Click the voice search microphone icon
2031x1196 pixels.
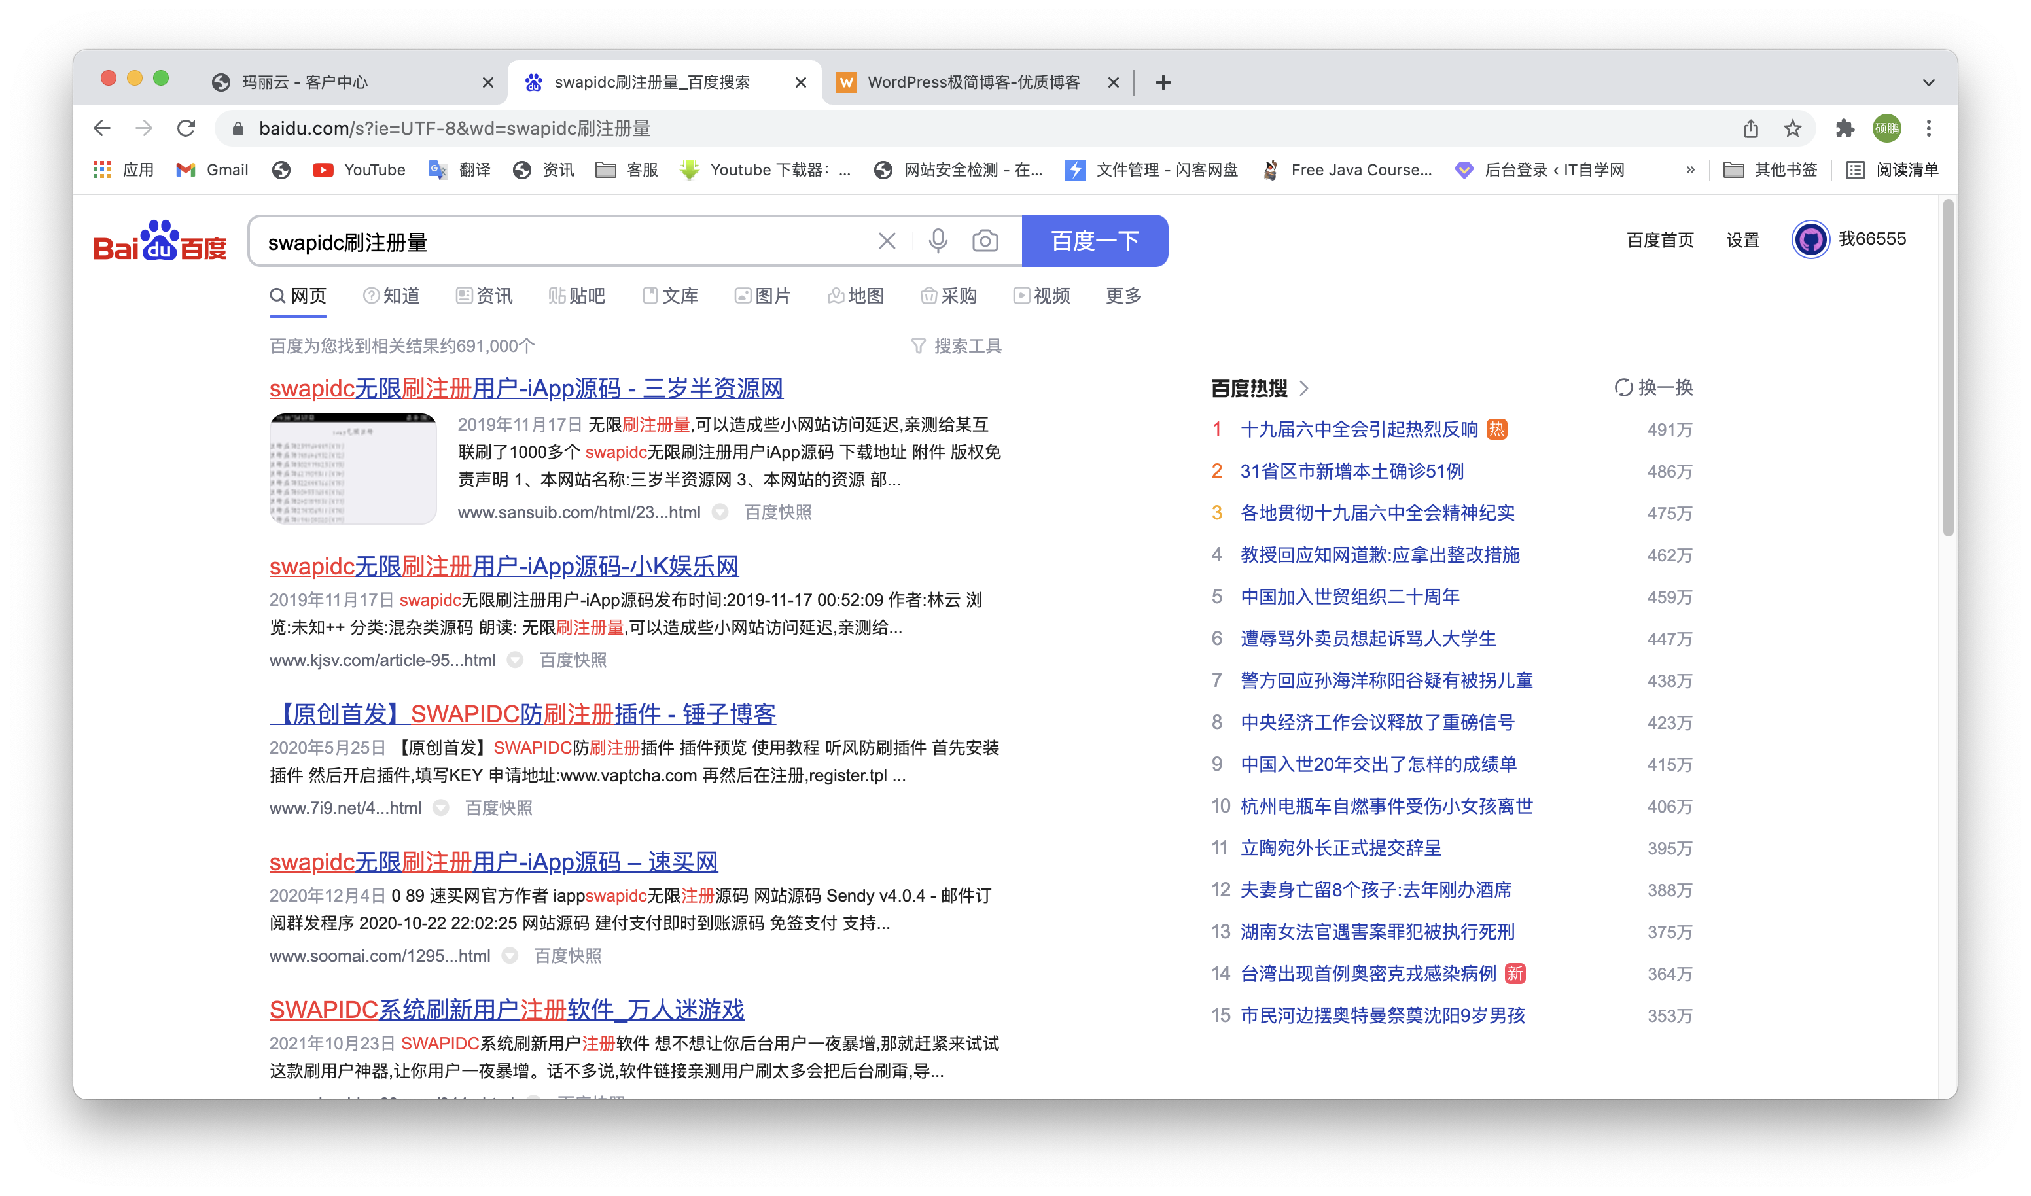(x=938, y=241)
